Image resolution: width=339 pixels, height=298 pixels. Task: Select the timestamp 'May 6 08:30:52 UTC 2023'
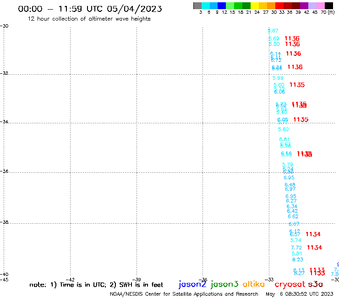pos(300,294)
